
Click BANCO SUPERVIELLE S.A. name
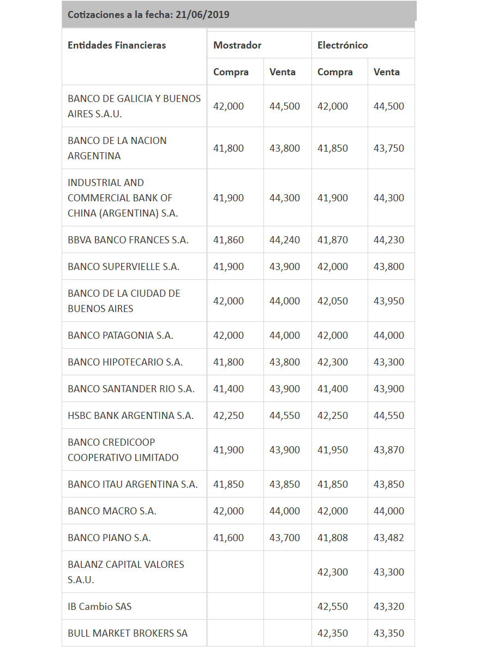pos(123,267)
